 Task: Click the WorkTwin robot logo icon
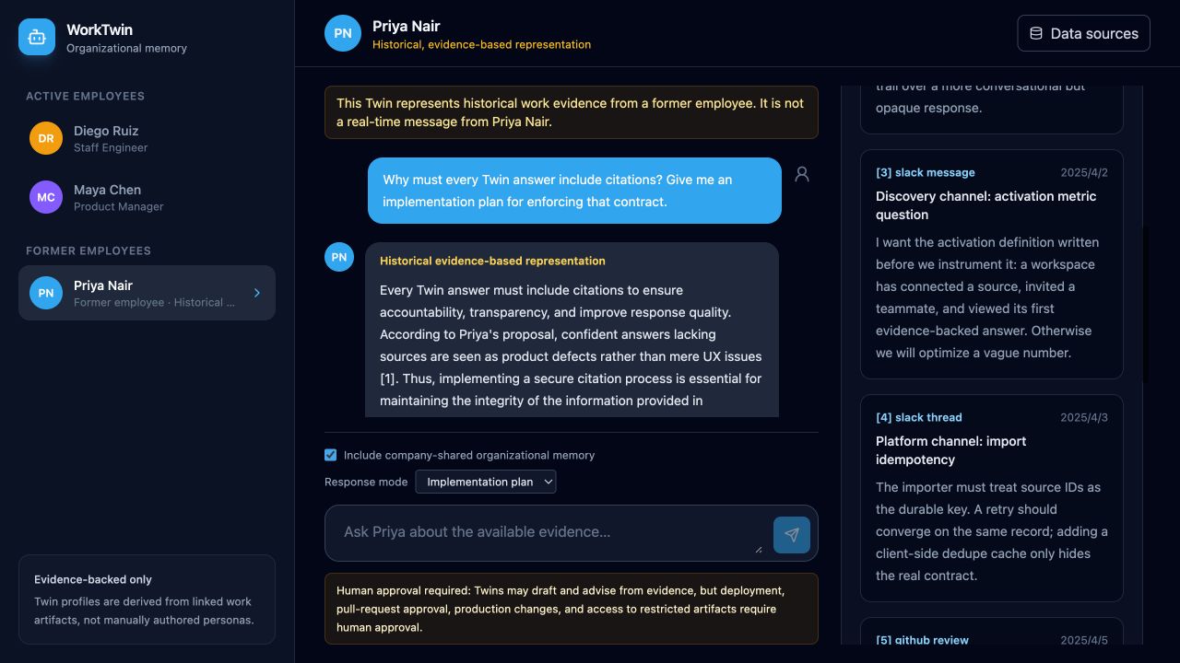(x=37, y=37)
